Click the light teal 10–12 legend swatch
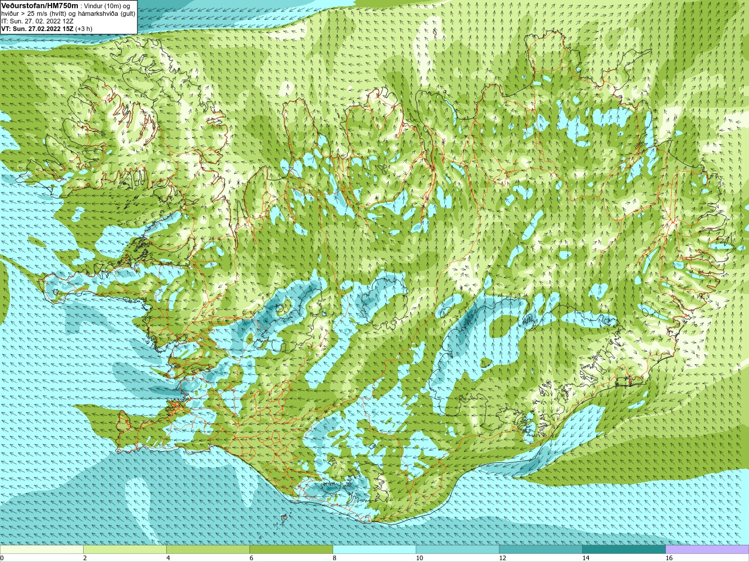Viewport: 749px width, 562px height. tap(458, 550)
